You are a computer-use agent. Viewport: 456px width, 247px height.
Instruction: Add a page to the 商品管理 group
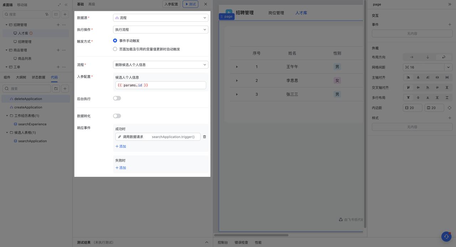pyautogui.click(x=58, y=50)
